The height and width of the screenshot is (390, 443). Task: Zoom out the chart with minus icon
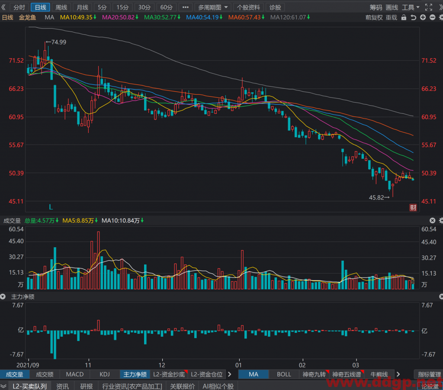coord(432,17)
